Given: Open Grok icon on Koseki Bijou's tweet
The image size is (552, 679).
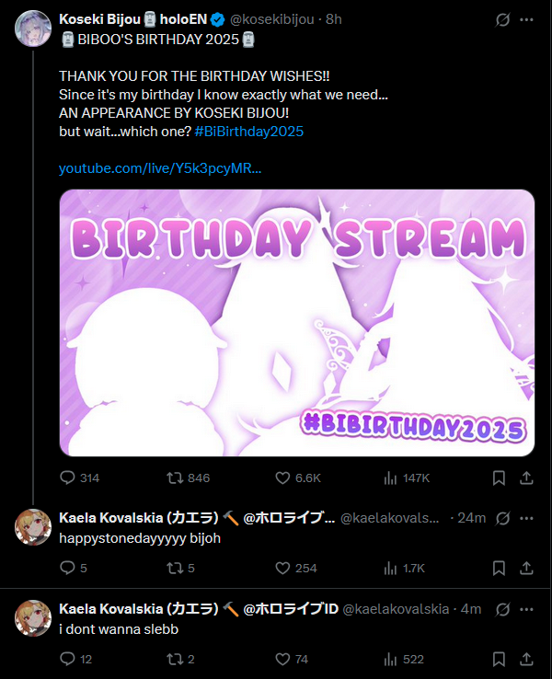Looking at the screenshot, I should click(x=502, y=19).
